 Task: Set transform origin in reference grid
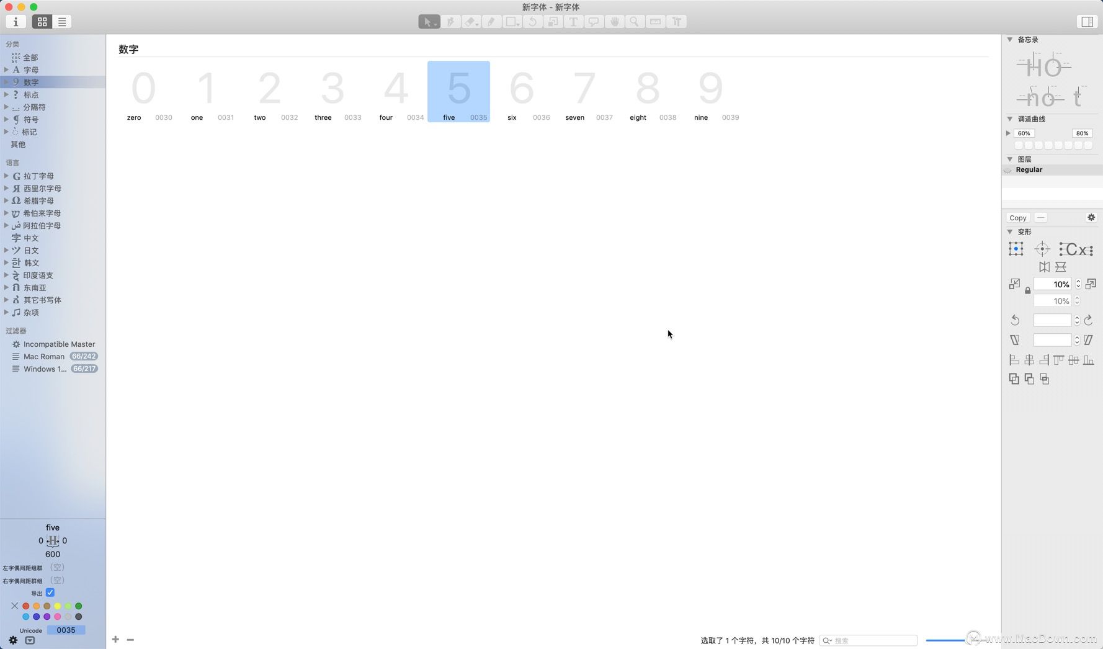point(1016,249)
